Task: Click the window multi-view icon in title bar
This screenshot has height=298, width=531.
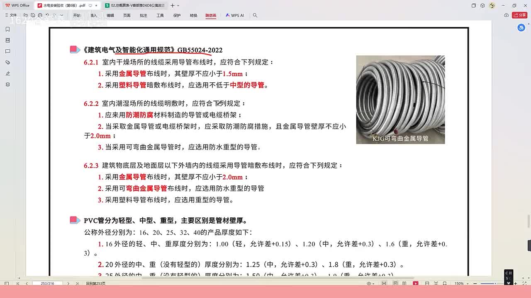Action: coord(474,5)
